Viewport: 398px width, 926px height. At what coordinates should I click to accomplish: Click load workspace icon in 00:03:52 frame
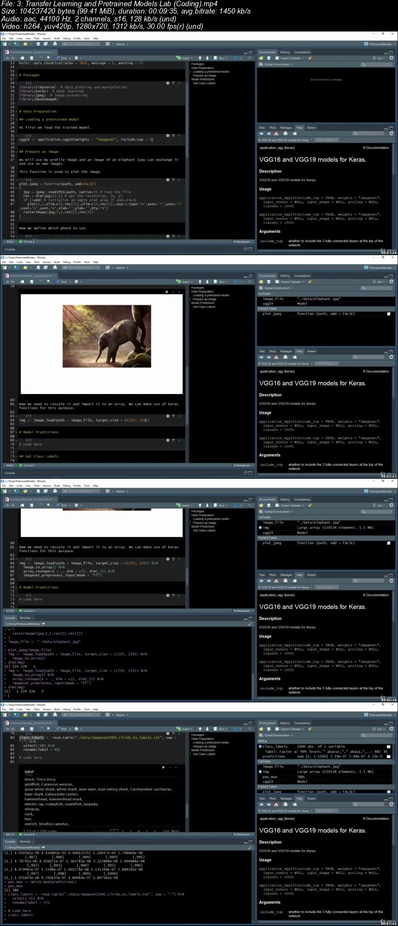pos(262,282)
